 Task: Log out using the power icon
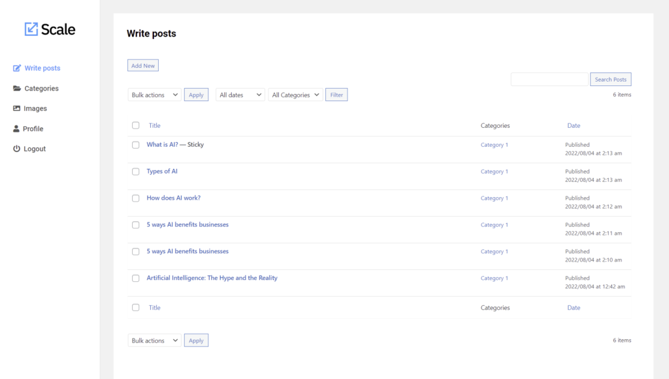point(16,148)
